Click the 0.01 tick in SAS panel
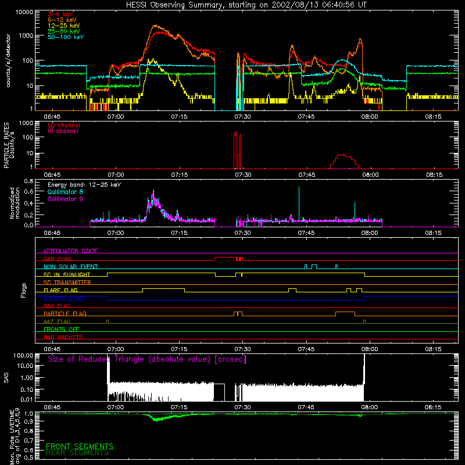Image resolution: width=465 pixels, height=465 pixels. pos(27,399)
